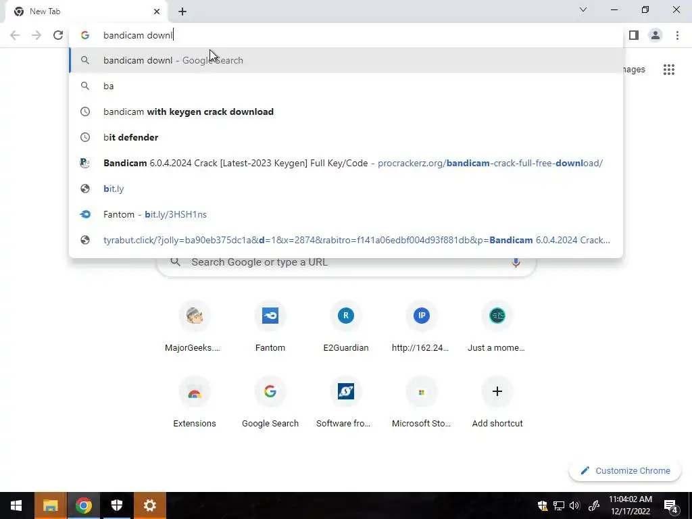Reload the page with the refresh icon
Screen dimensions: 692x519
point(58,35)
